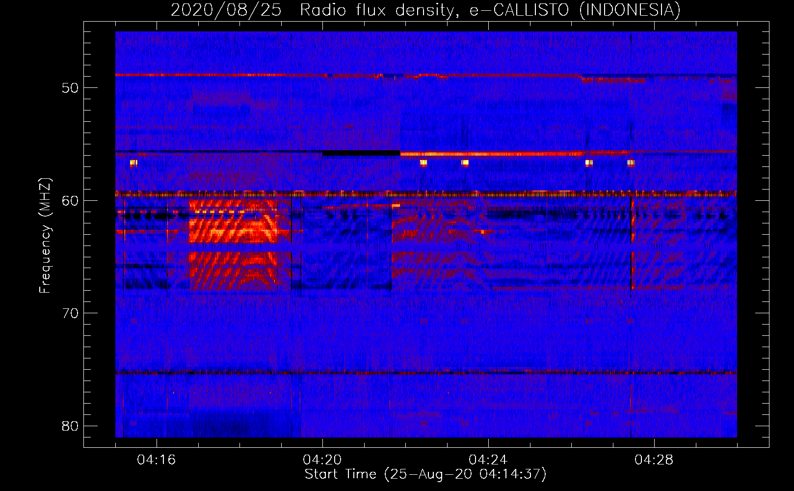Screen dimensions: 794x491
Task: Click the bright red burst near 04:17 at 62 MHz
Action: click(234, 221)
